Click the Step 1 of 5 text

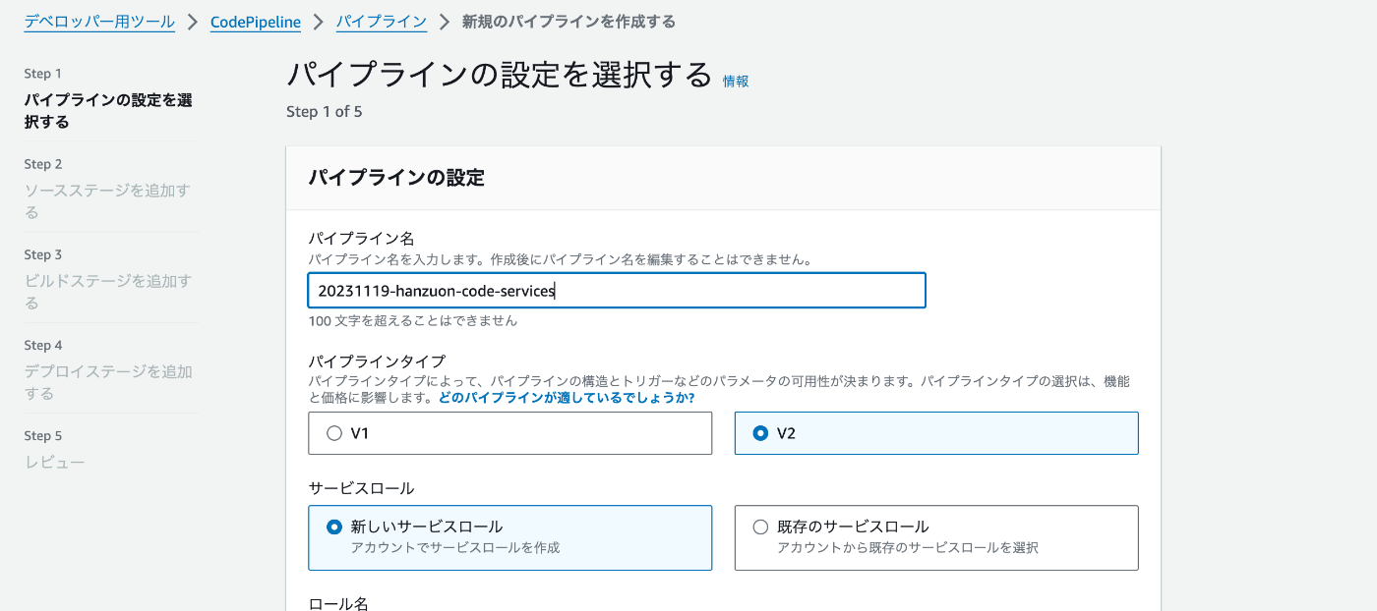(x=325, y=112)
